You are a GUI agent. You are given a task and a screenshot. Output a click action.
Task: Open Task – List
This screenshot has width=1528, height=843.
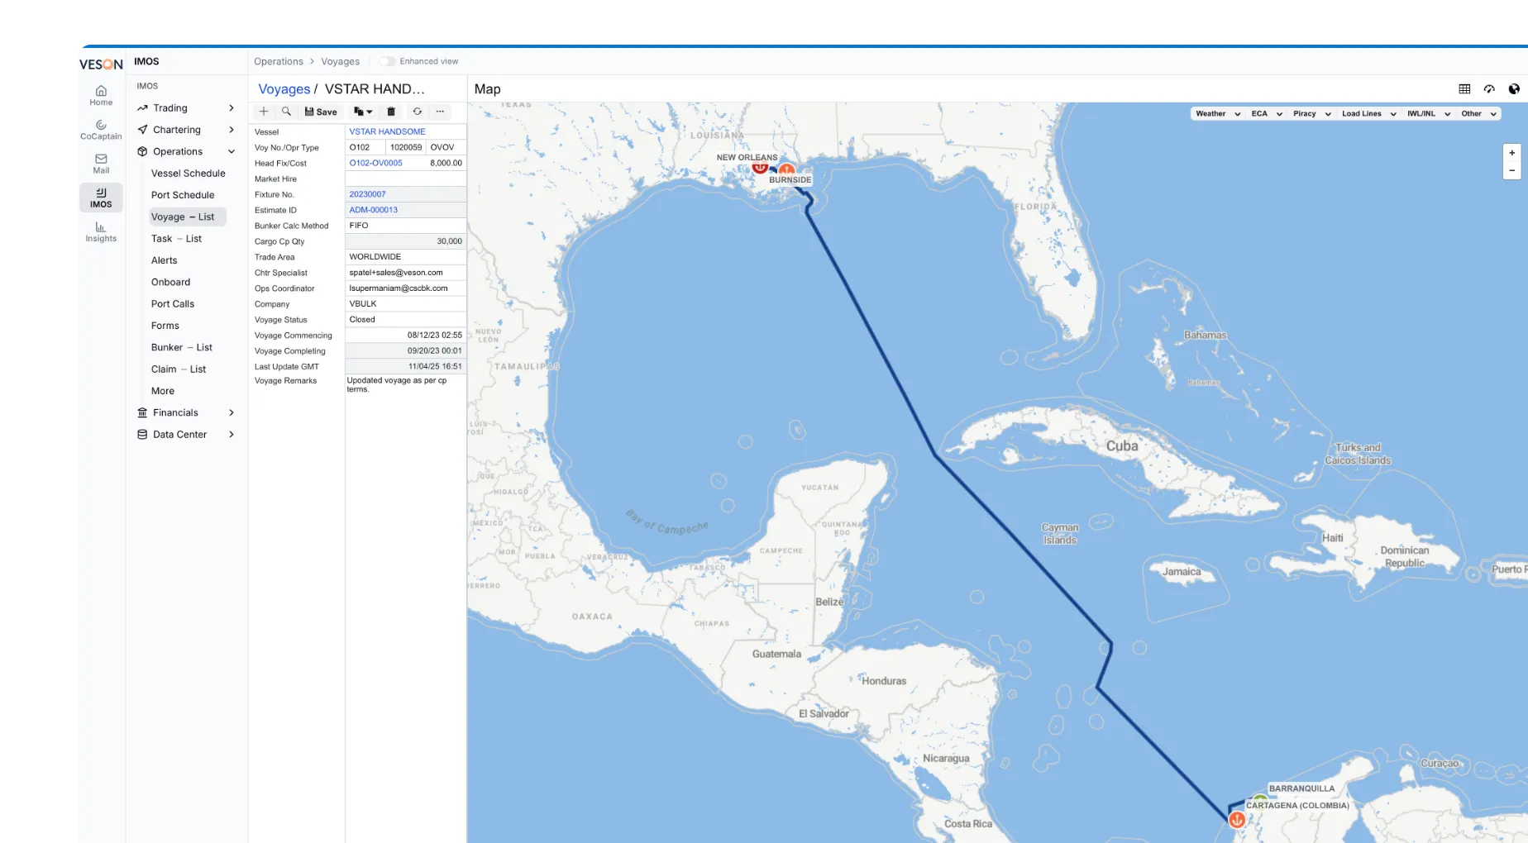click(176, 239)
